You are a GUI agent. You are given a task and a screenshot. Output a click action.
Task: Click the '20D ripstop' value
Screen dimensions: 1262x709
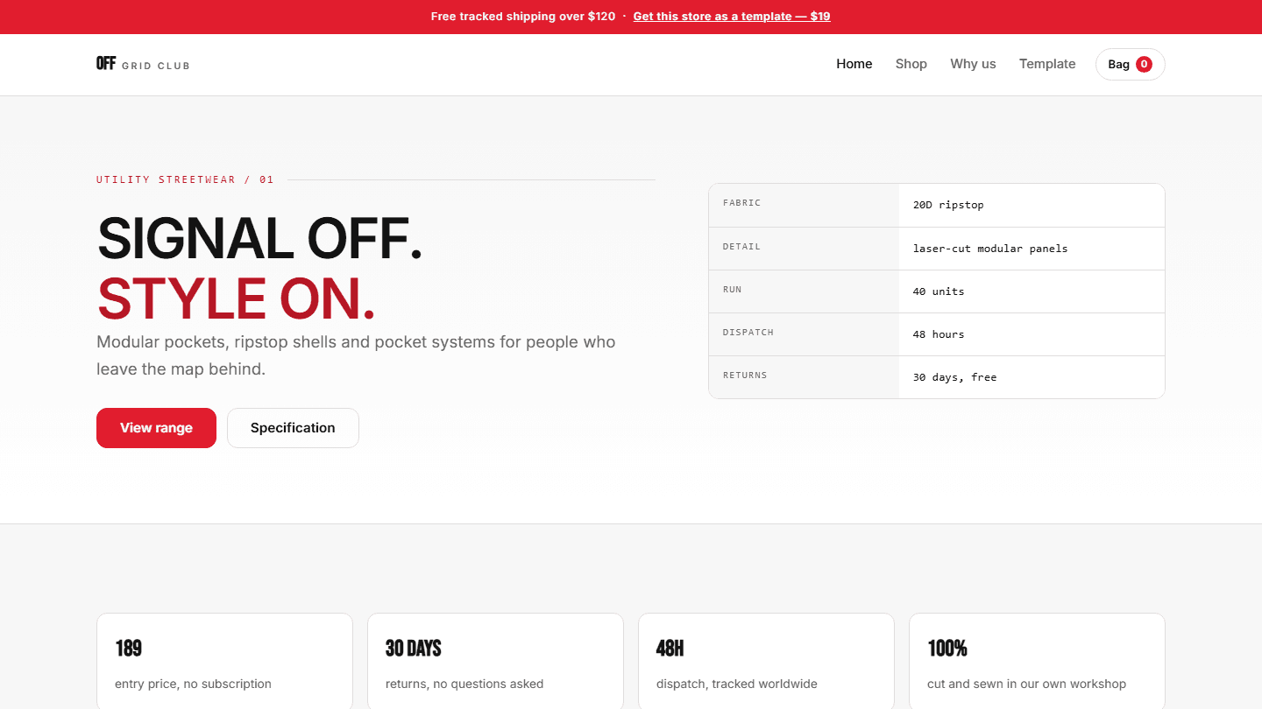[x=948, y=205]
